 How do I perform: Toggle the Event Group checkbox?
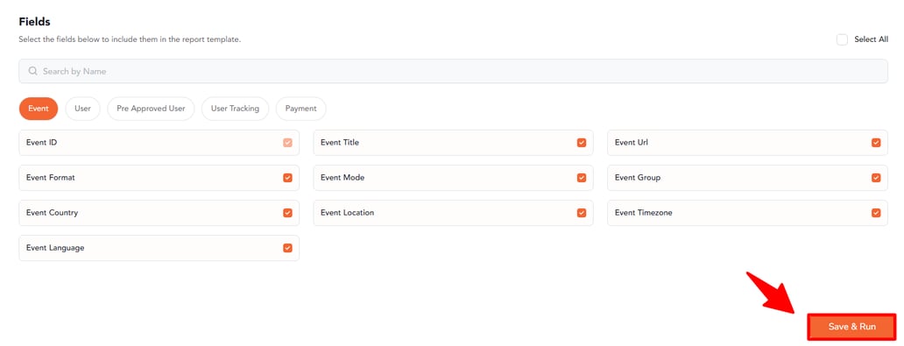(876, 178)
